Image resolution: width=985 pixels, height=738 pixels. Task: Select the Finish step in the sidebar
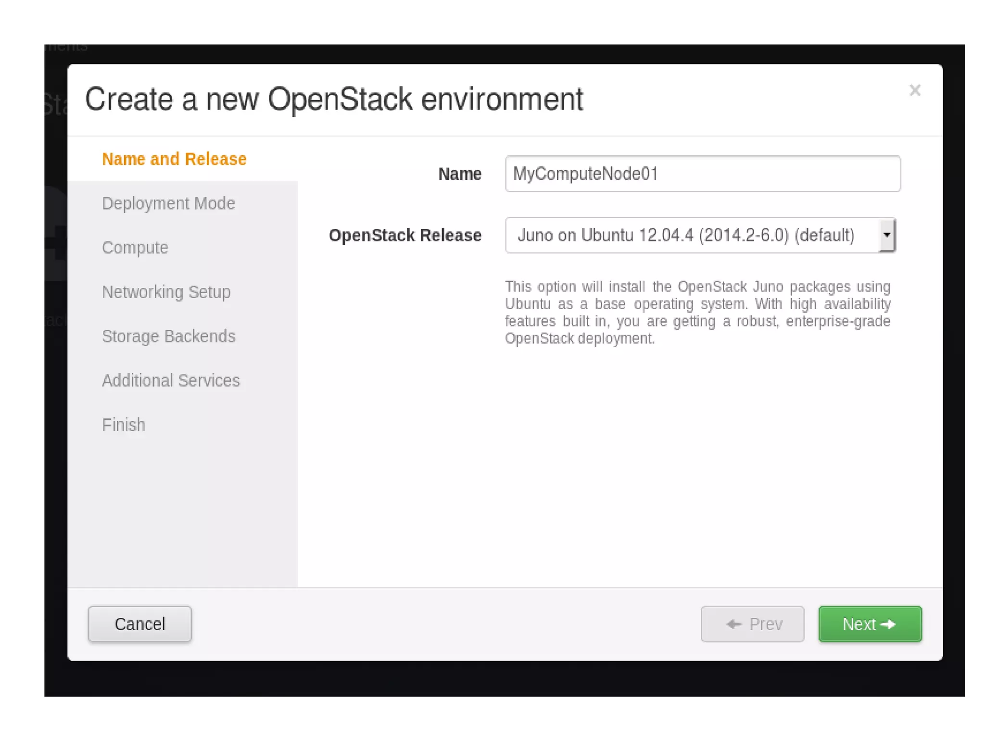(x=124, y=425)
